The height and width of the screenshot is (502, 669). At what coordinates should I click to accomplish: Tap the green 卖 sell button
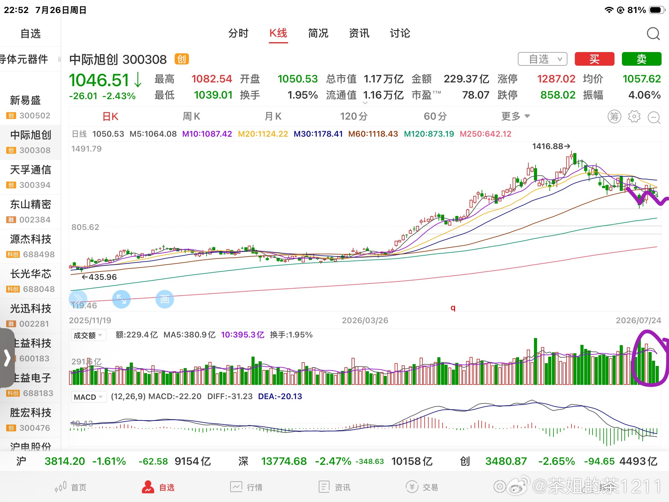click(x=641, y=59)
